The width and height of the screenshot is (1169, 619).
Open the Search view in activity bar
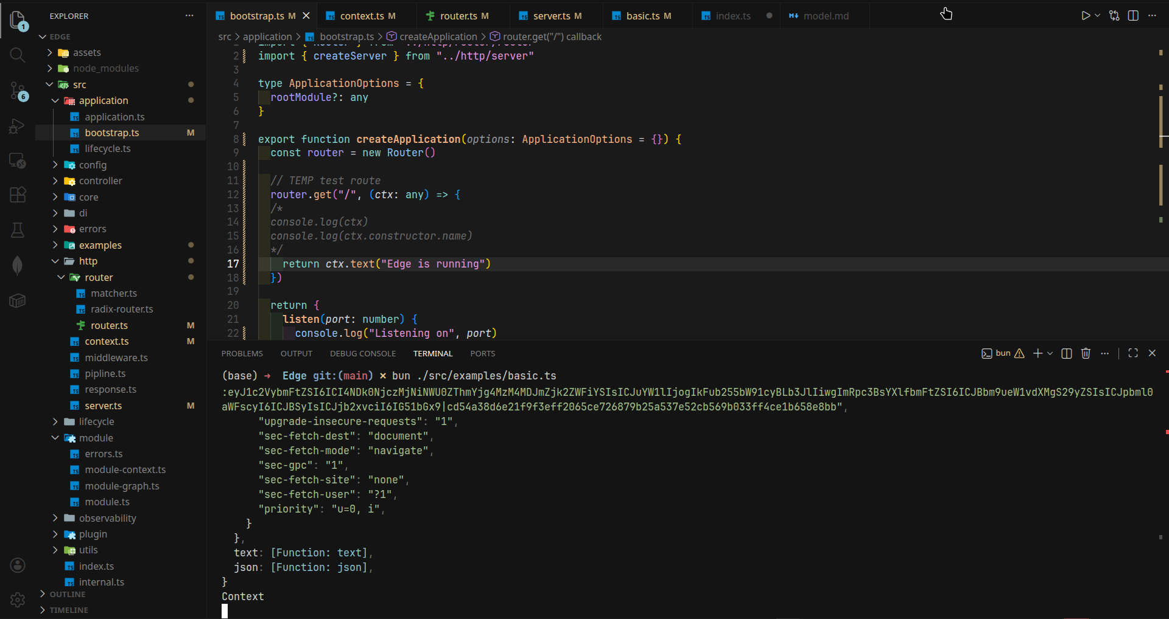(18, 55)
